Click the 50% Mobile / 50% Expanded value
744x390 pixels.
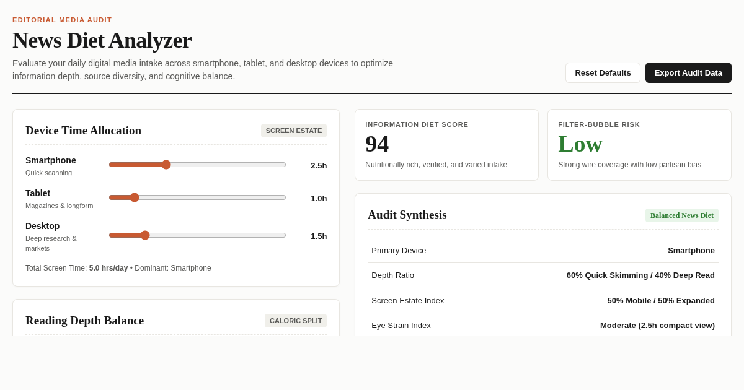point(661,301)
